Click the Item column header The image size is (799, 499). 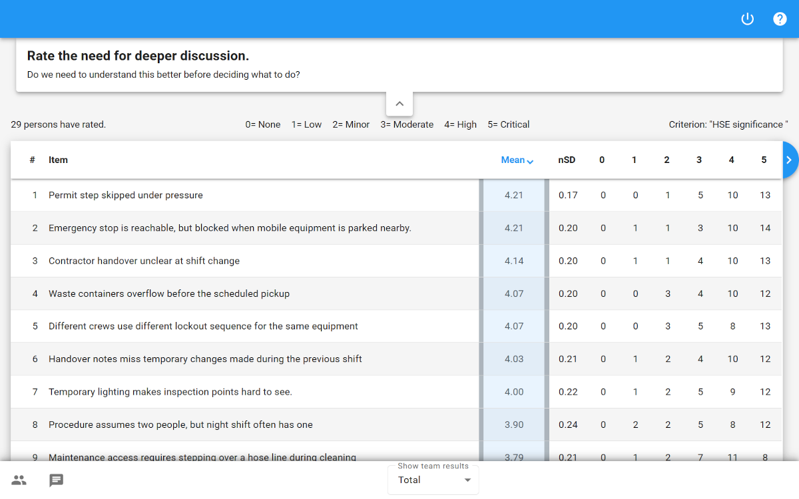coord(58,160)
